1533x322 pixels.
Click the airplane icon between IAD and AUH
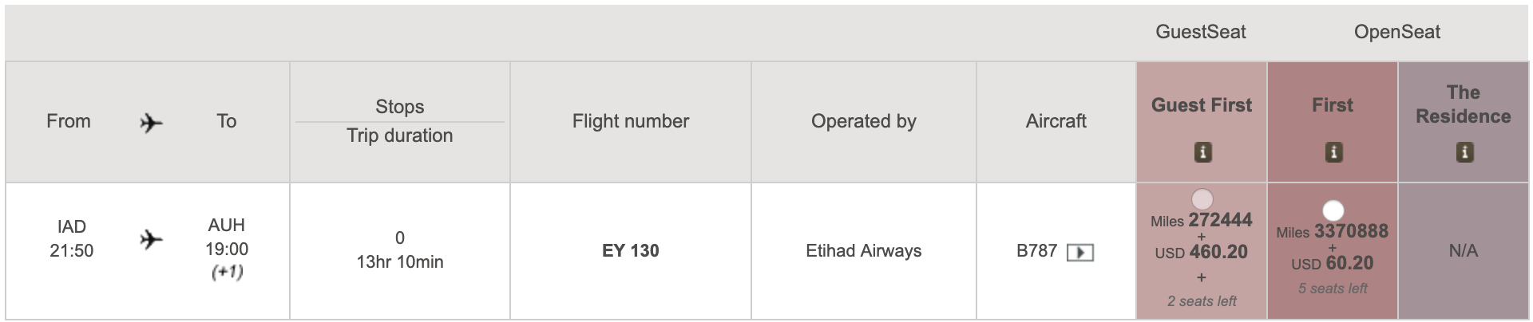click(x=151, y=239)
